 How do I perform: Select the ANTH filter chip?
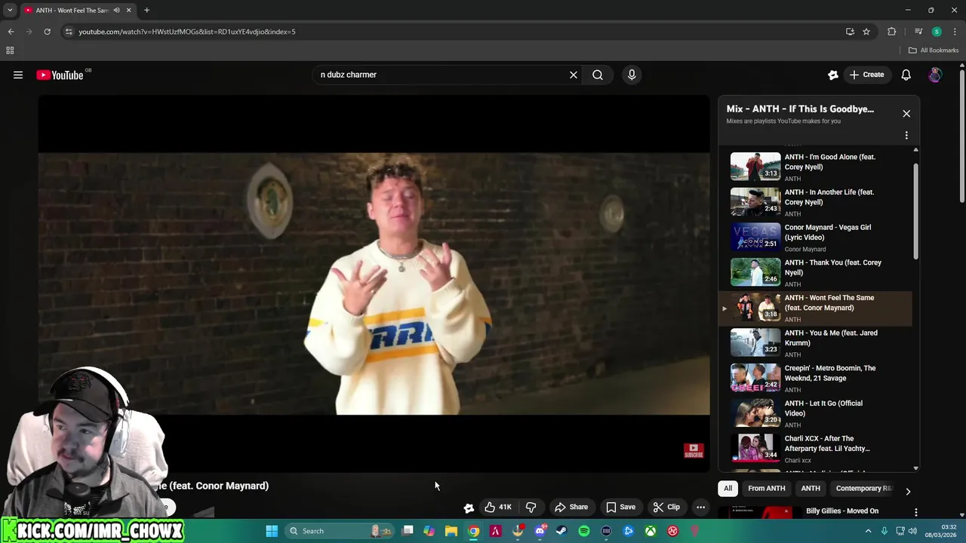pyautogui.click(x=810, y=488)
